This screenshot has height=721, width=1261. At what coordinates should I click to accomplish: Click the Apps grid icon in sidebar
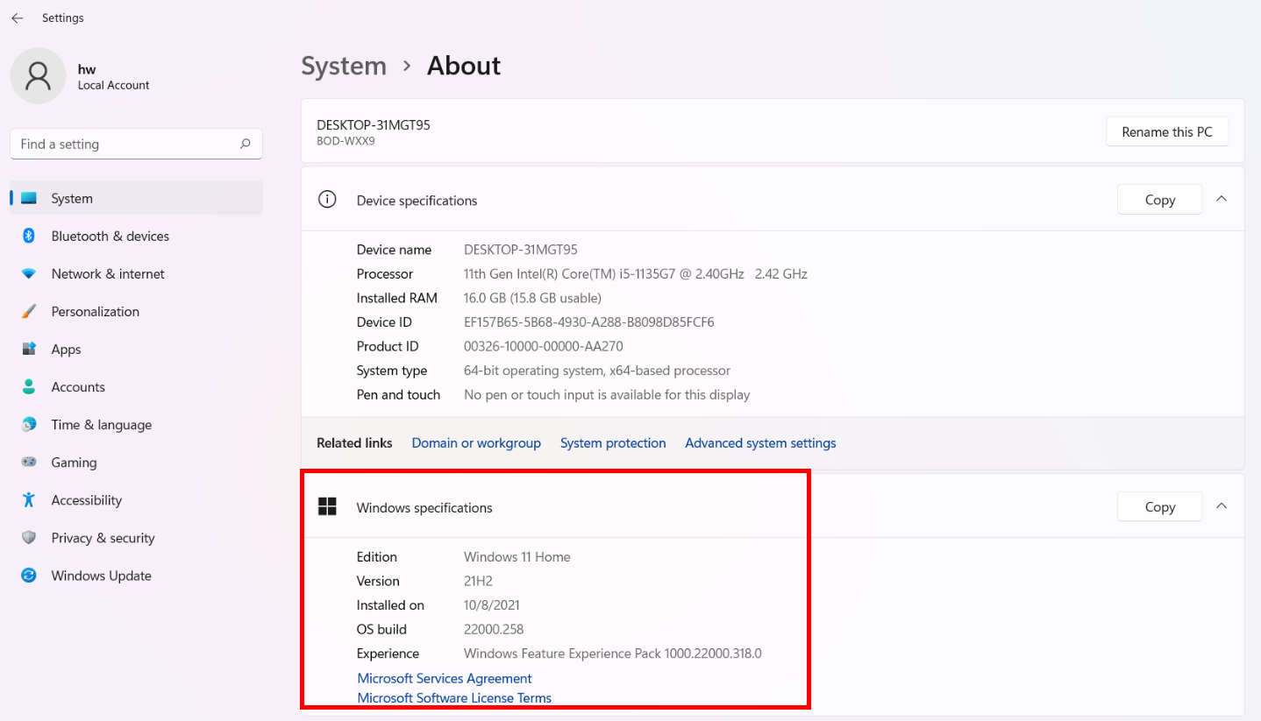(x=29, y=349)
